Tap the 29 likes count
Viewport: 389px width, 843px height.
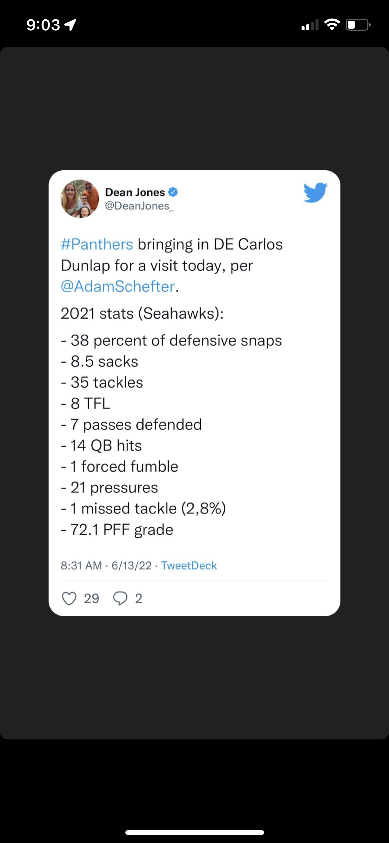(x=91, y=598)
